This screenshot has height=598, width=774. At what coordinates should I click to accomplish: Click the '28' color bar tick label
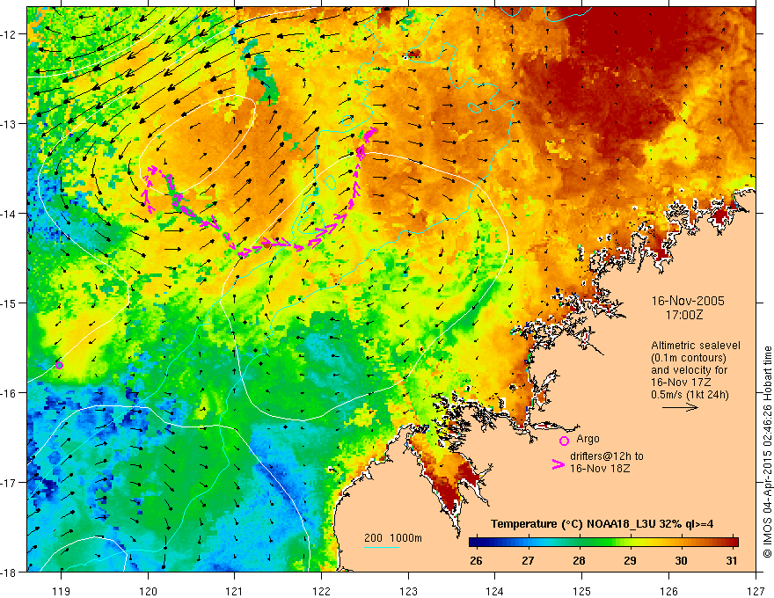[579, 561]
